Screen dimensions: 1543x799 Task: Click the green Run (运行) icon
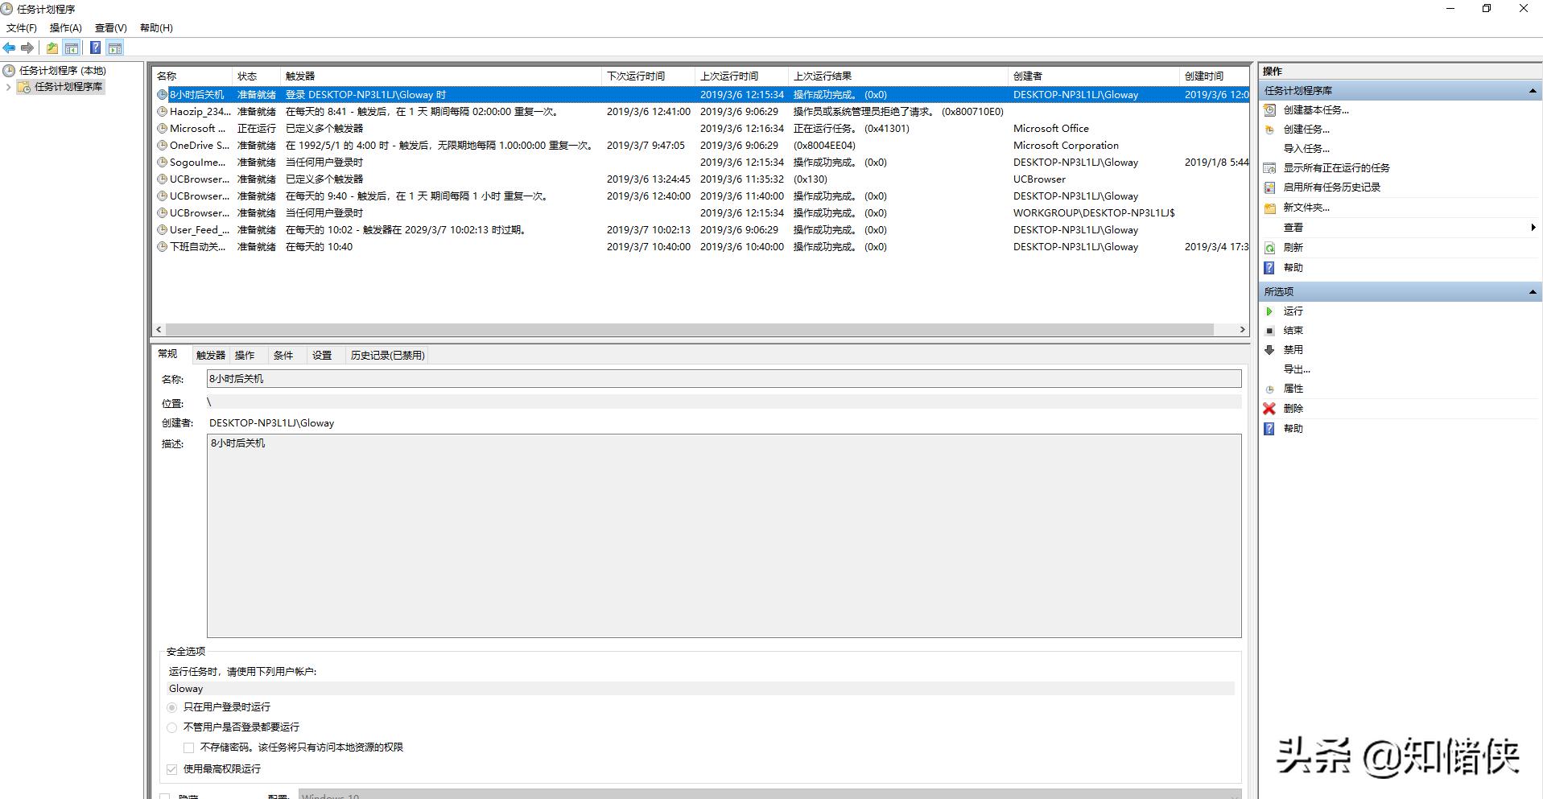(1269, 311)
